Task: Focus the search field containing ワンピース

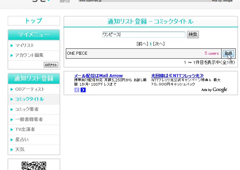Action: [x=144, y=35]
